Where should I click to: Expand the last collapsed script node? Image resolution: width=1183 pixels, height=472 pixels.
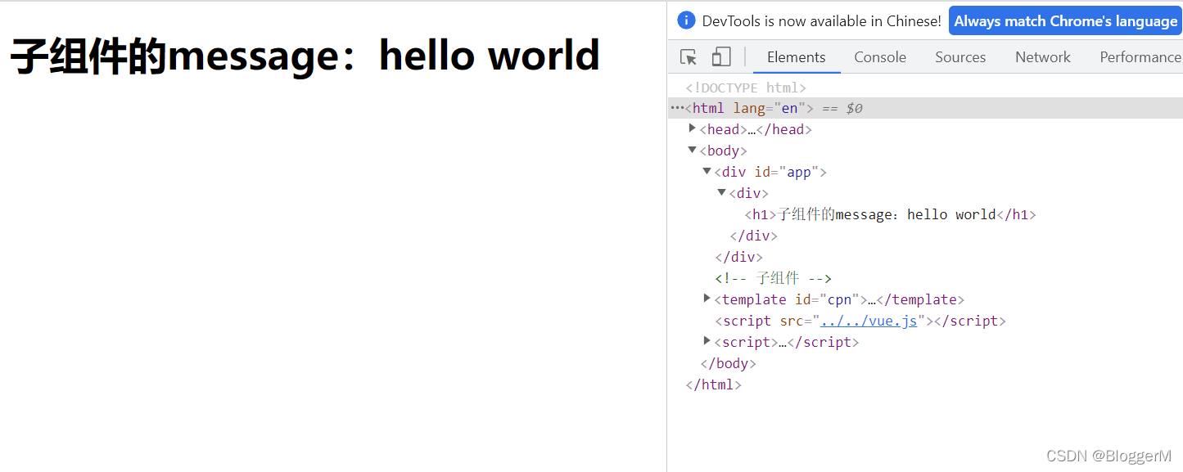[x=707, y=341]
